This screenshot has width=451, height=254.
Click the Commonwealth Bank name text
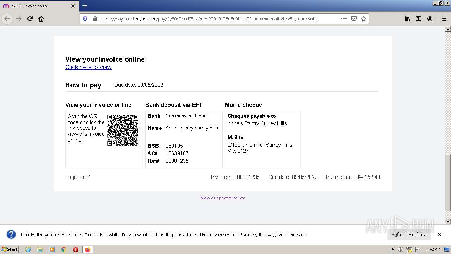[x=187, y=116]
